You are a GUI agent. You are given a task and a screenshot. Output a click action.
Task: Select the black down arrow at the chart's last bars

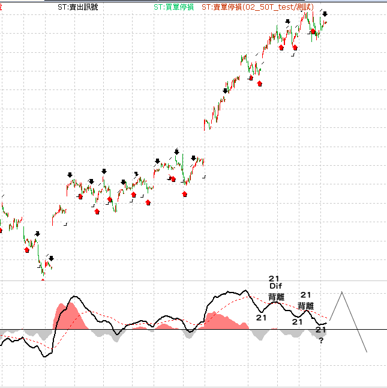pos(325,14)
